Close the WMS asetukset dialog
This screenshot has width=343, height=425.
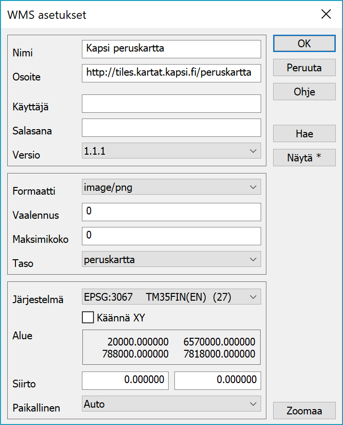pyautogui.click(x=326, y=14)
